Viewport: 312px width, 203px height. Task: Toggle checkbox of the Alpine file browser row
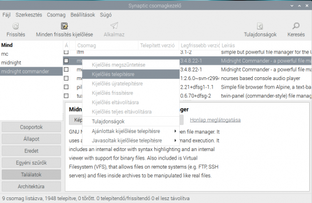66,87
